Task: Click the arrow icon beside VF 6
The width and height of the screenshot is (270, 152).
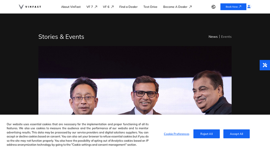Action: tap(112, 7)
